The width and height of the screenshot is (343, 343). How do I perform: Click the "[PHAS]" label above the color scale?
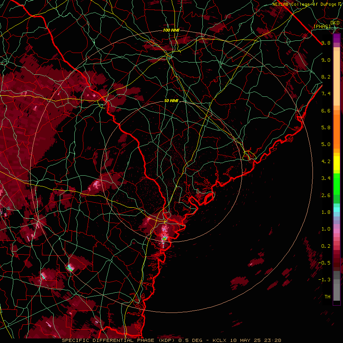pyautogui.click(x=322, y=27)
